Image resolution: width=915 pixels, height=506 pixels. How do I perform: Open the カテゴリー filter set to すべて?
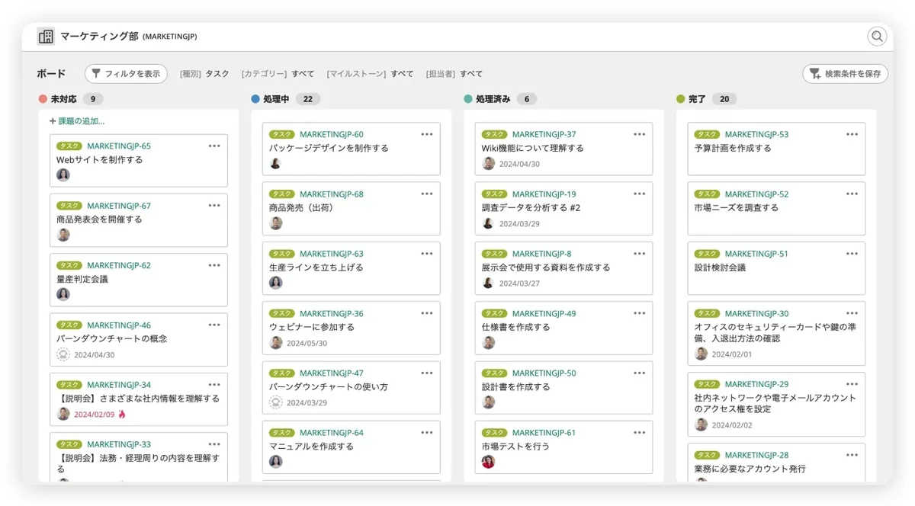click(278, 74)
